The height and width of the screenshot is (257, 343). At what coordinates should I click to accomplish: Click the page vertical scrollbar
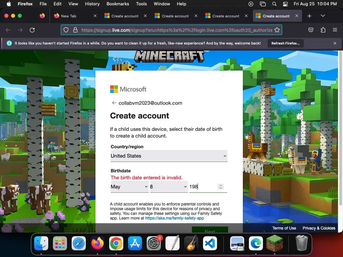click(x=340, y=128)
